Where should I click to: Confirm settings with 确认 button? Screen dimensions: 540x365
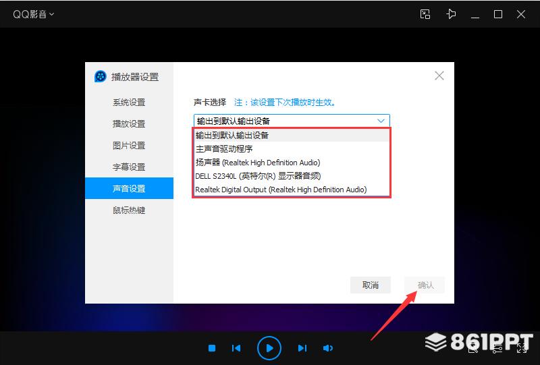tap(425, 285)
